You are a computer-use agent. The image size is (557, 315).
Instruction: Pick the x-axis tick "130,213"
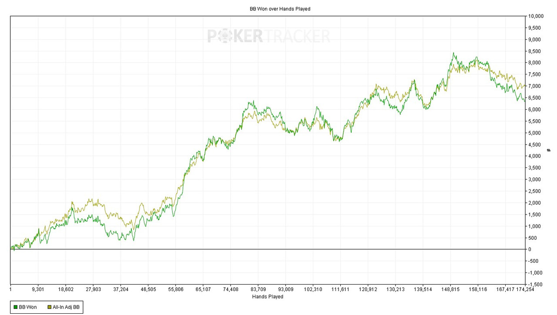click(395, 289)
